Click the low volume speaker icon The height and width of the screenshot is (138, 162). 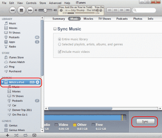click(x=36, y=10)
